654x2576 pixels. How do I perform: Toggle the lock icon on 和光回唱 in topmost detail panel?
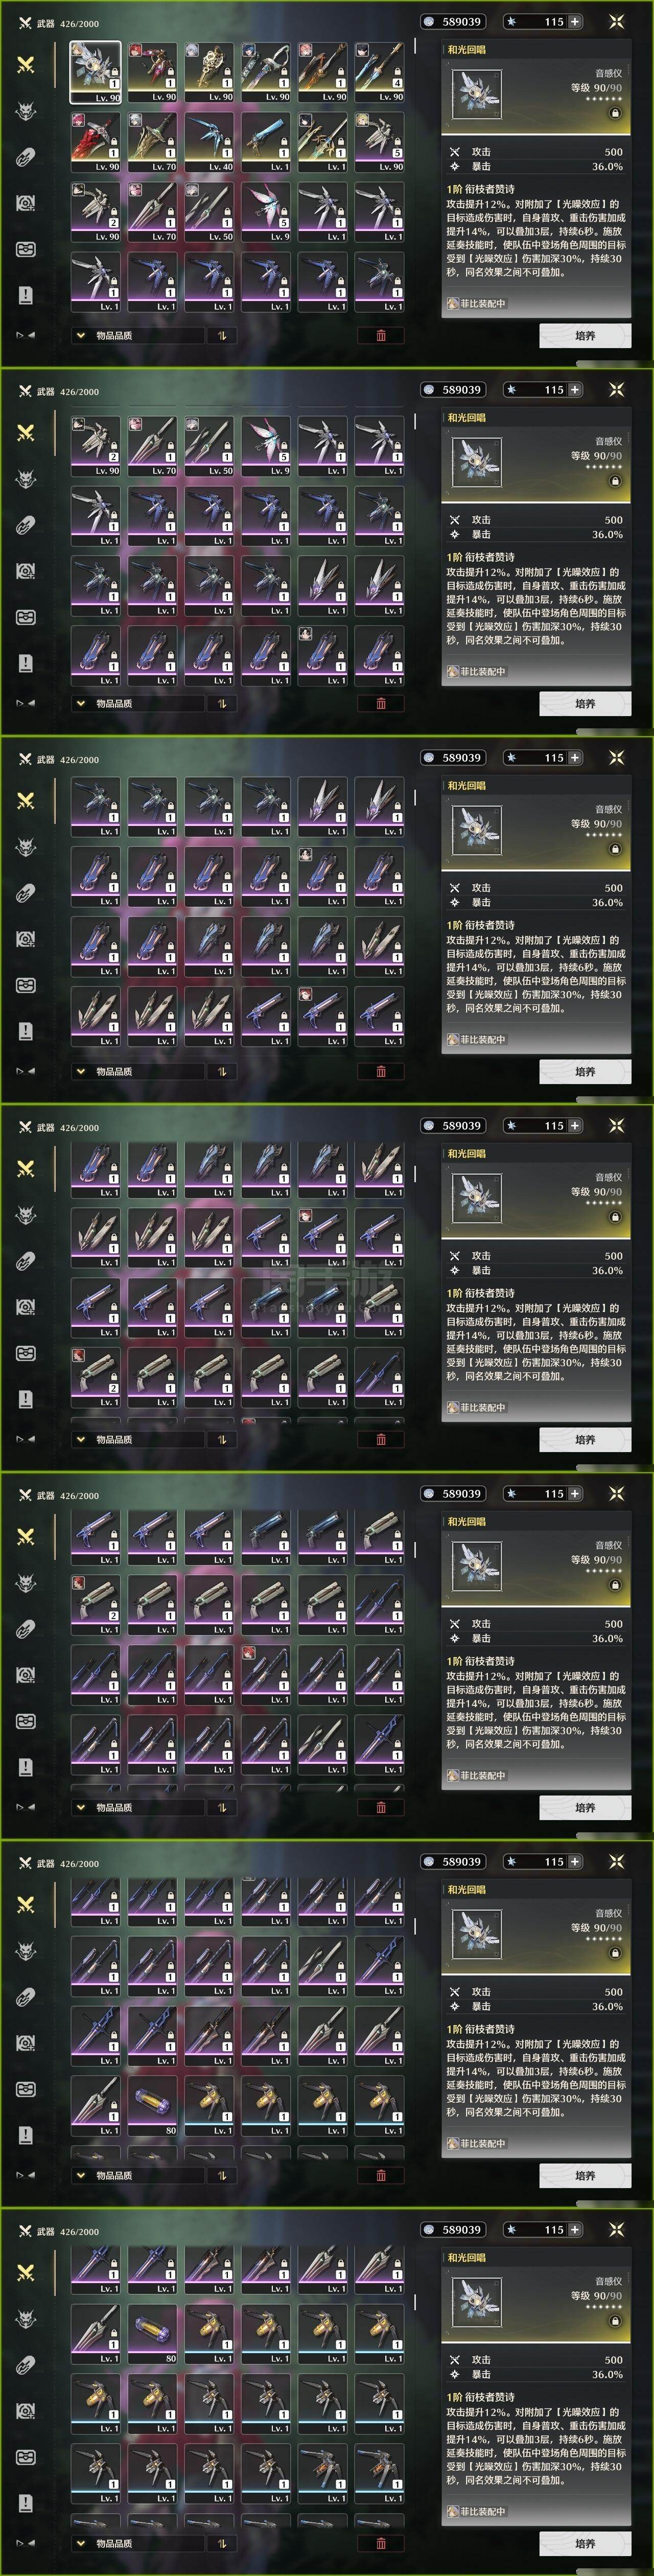click(x=615, y=113)
